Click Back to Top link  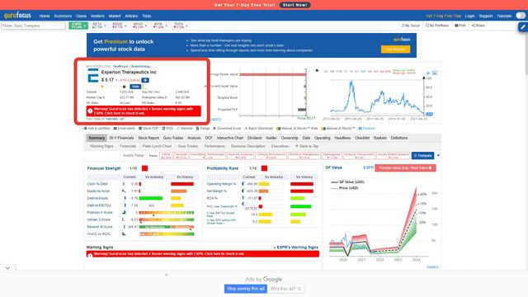307,146
